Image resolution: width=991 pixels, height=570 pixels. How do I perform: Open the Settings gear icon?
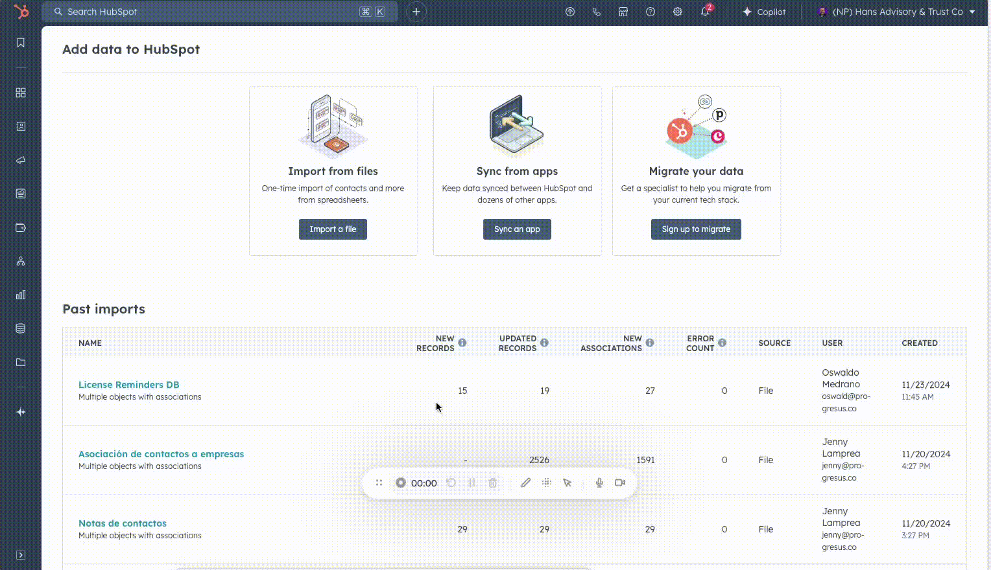(x=678, y=12)
